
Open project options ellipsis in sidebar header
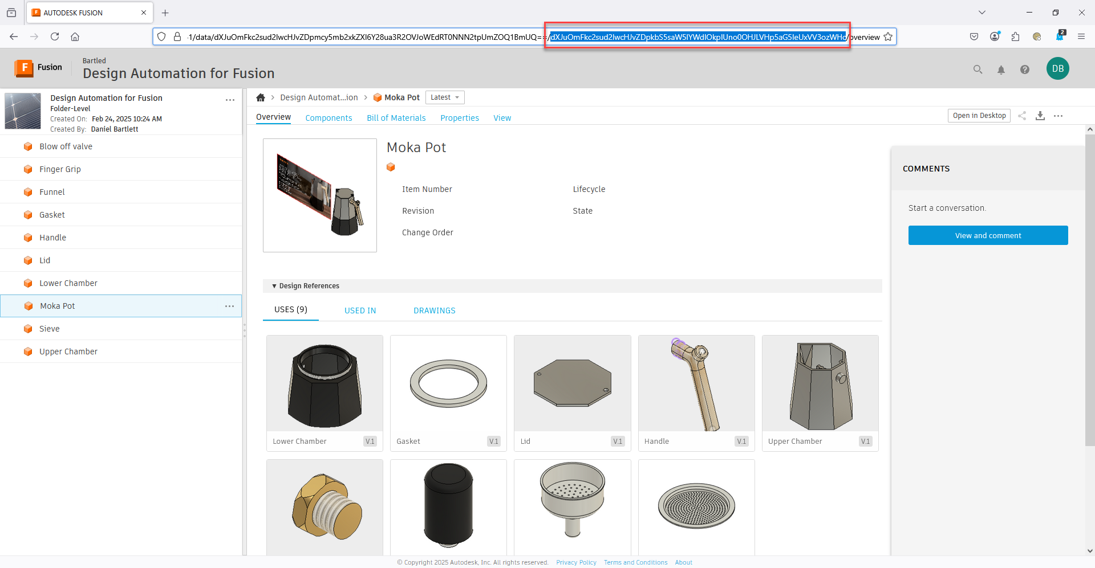tap(230, 100)
